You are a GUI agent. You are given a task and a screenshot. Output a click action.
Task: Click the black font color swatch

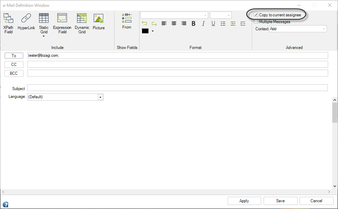[x=145, y=31]
